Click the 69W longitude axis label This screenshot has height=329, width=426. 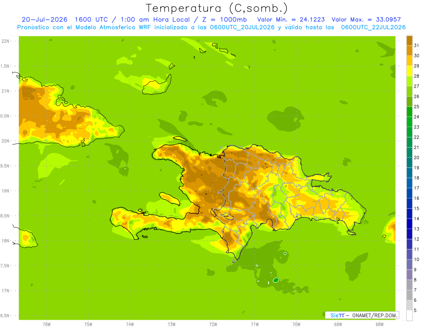click(x=338, y=324)
